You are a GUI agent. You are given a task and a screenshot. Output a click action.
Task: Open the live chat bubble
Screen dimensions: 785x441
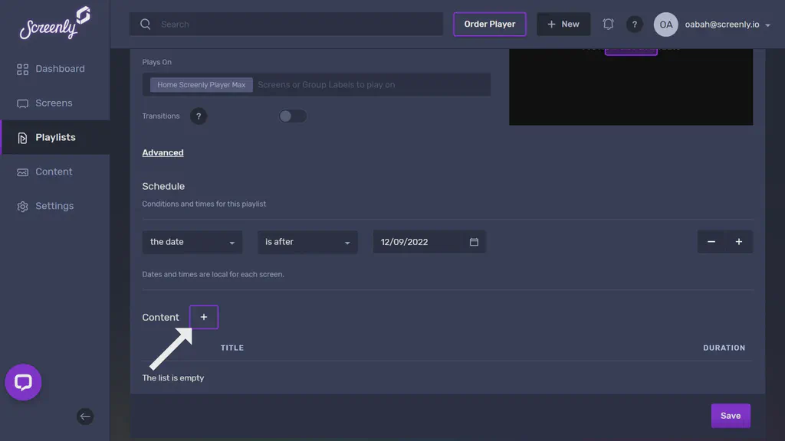(x=23, y=382)
